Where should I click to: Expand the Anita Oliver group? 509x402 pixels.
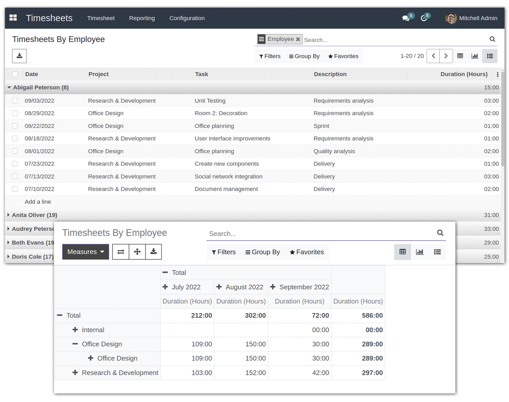pos(34,215)
